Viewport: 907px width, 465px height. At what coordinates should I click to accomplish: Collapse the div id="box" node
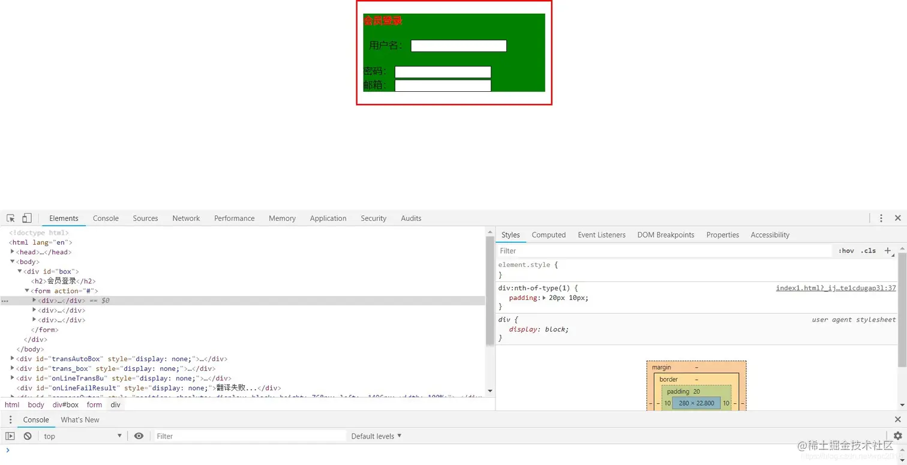[20, 271]
